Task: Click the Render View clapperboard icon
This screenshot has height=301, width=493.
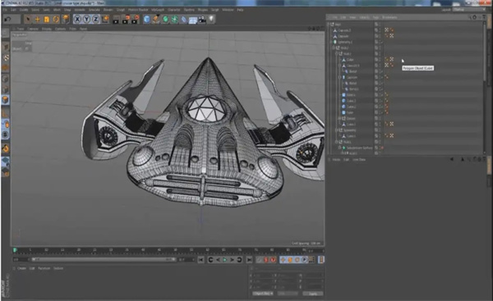Action: point(116,20)
